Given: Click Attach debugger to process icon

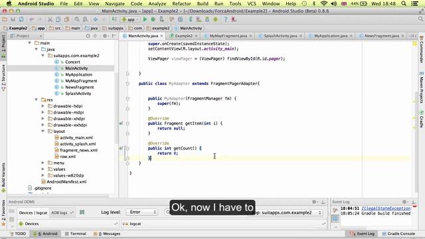Looking at the screenshot, I should tap(161, 19).
